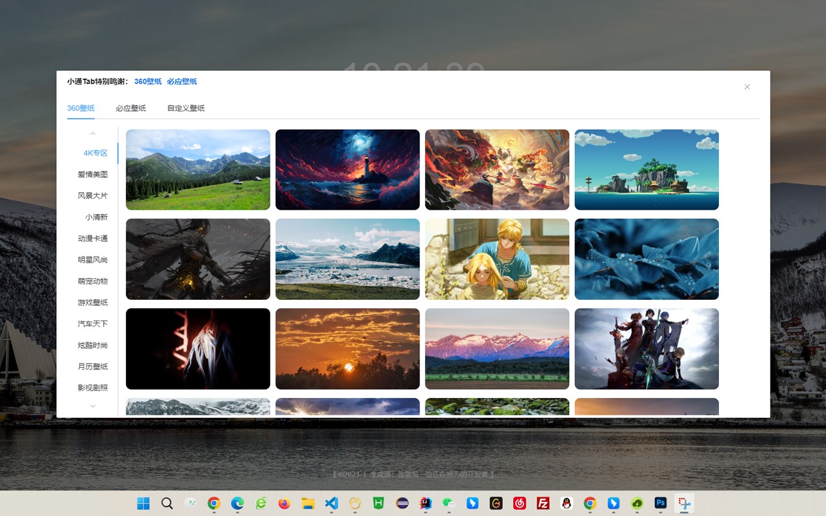The width and height of the screenshot is (826, 516).
Task: Open taskbar Search magnifier
Action: tap(167, 503)
